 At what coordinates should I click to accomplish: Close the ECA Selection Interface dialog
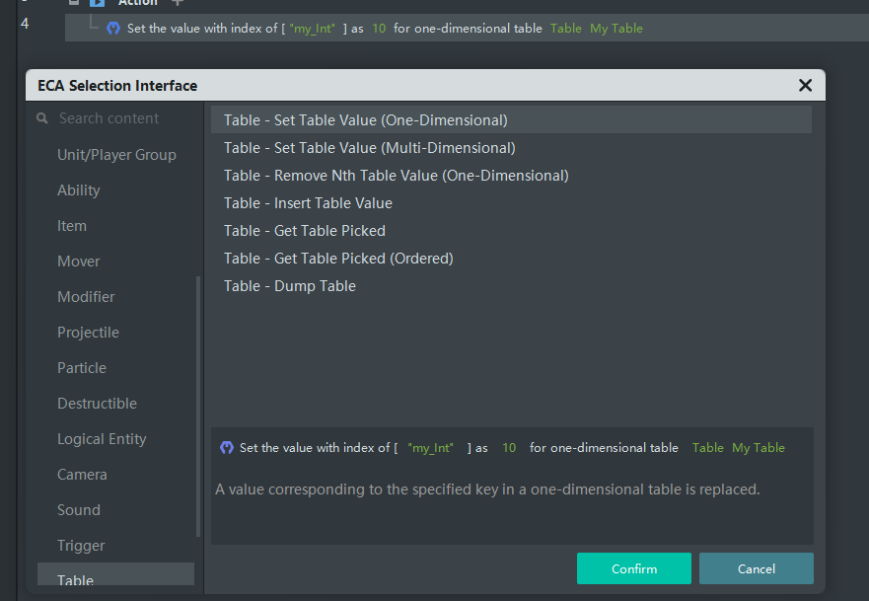(x=805, y=86)
